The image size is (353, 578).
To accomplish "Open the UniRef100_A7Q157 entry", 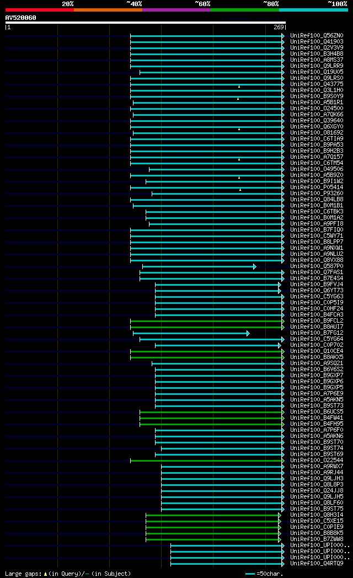I will (317, 157).
